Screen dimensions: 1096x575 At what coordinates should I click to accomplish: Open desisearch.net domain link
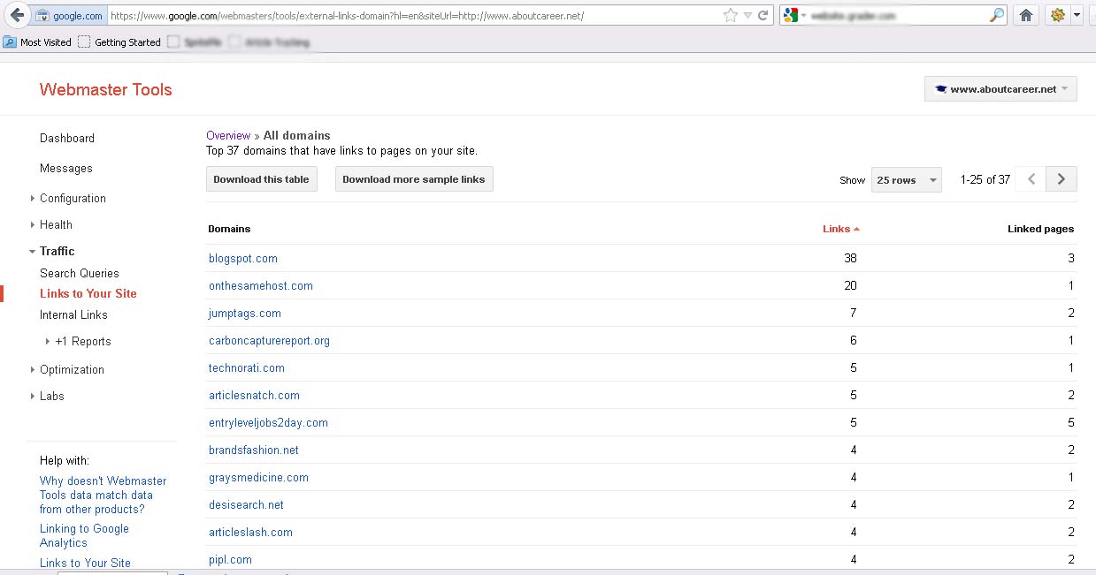246,504
